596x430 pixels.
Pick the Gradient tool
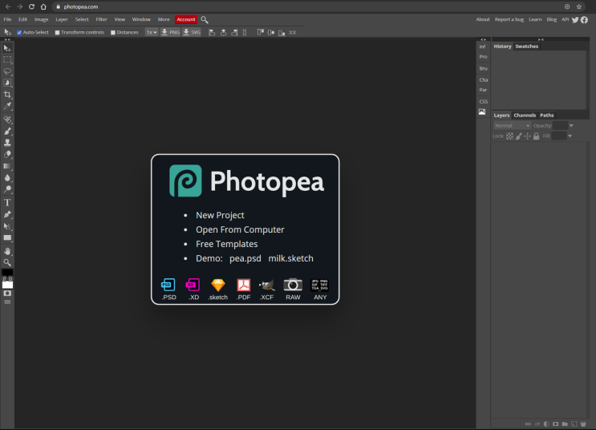click(x=7, y=166)
